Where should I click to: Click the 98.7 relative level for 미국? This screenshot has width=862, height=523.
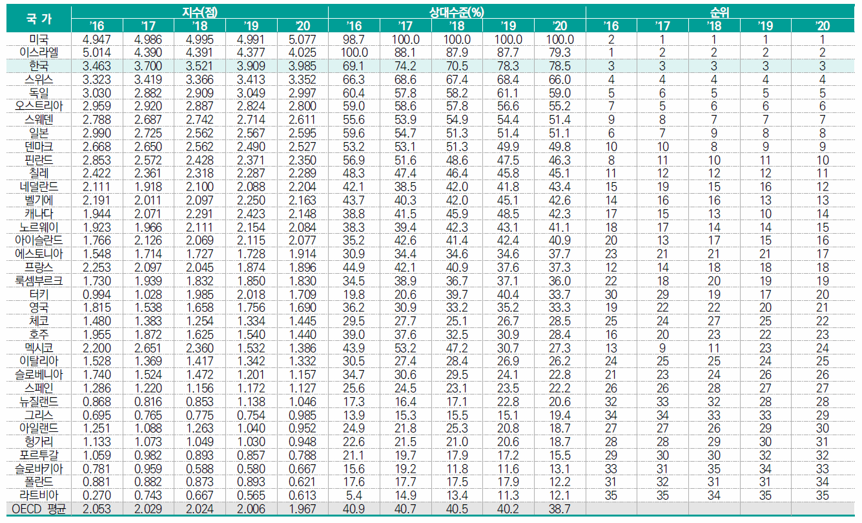354,39
